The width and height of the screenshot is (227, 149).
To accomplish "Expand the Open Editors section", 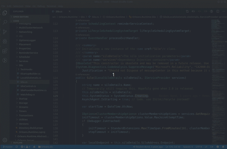I will click(x=29, y=17).
